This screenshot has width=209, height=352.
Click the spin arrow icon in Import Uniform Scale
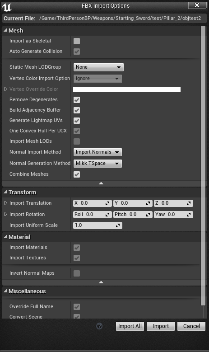[x=118, y=225]
